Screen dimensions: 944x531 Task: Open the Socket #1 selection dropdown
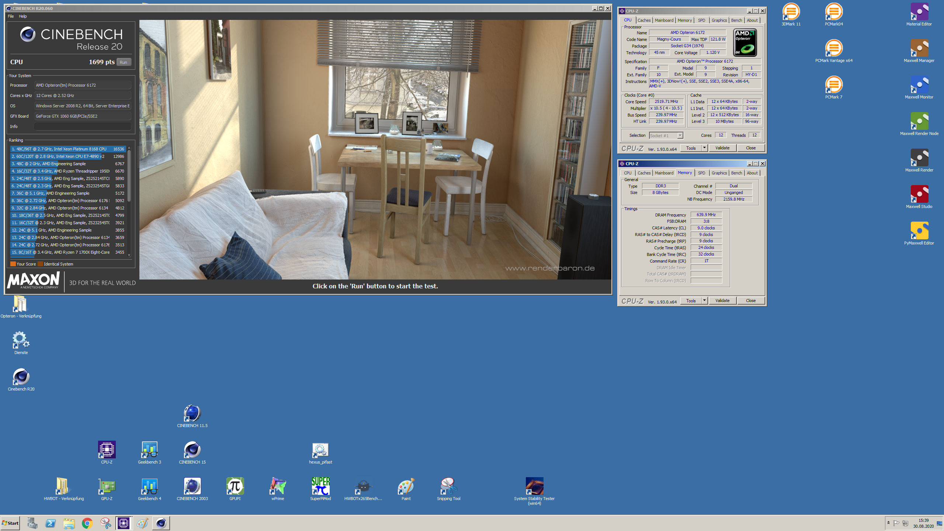click(666, 135)
